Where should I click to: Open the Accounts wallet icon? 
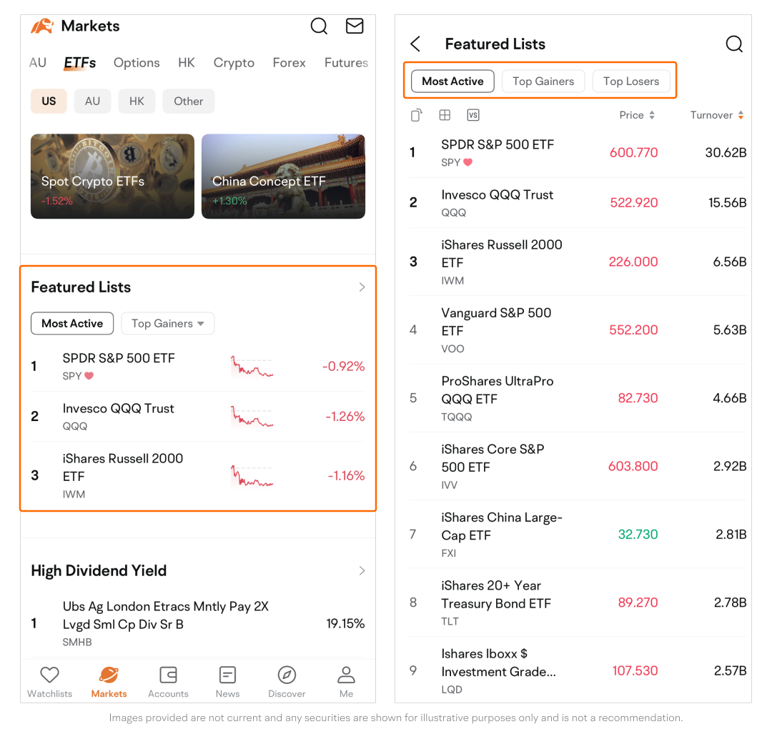click(168, 680)
